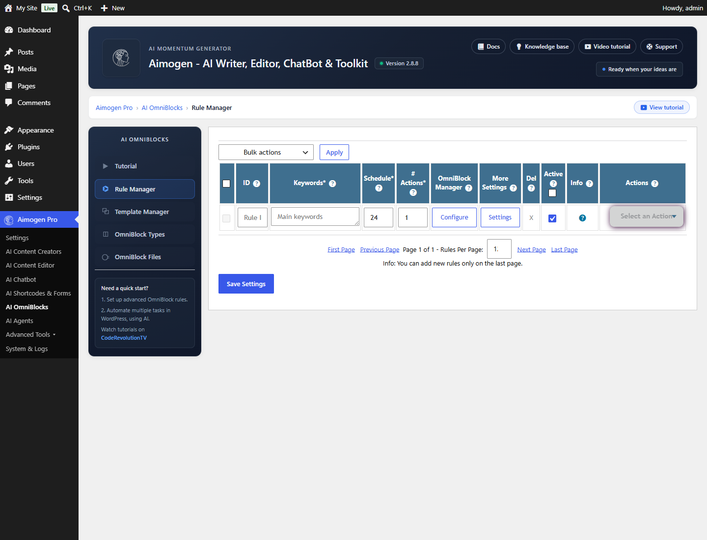Click the Schedule column help icon
Screen dimensions: 707x540
(379, 188)
